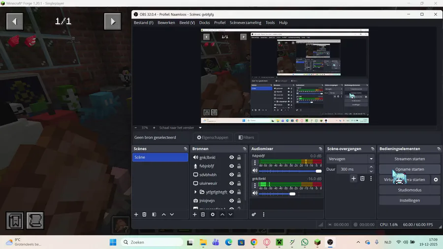443x249 pixels.
Task: Remove scene transition with trash icon
Action: [x=362, y=179]
